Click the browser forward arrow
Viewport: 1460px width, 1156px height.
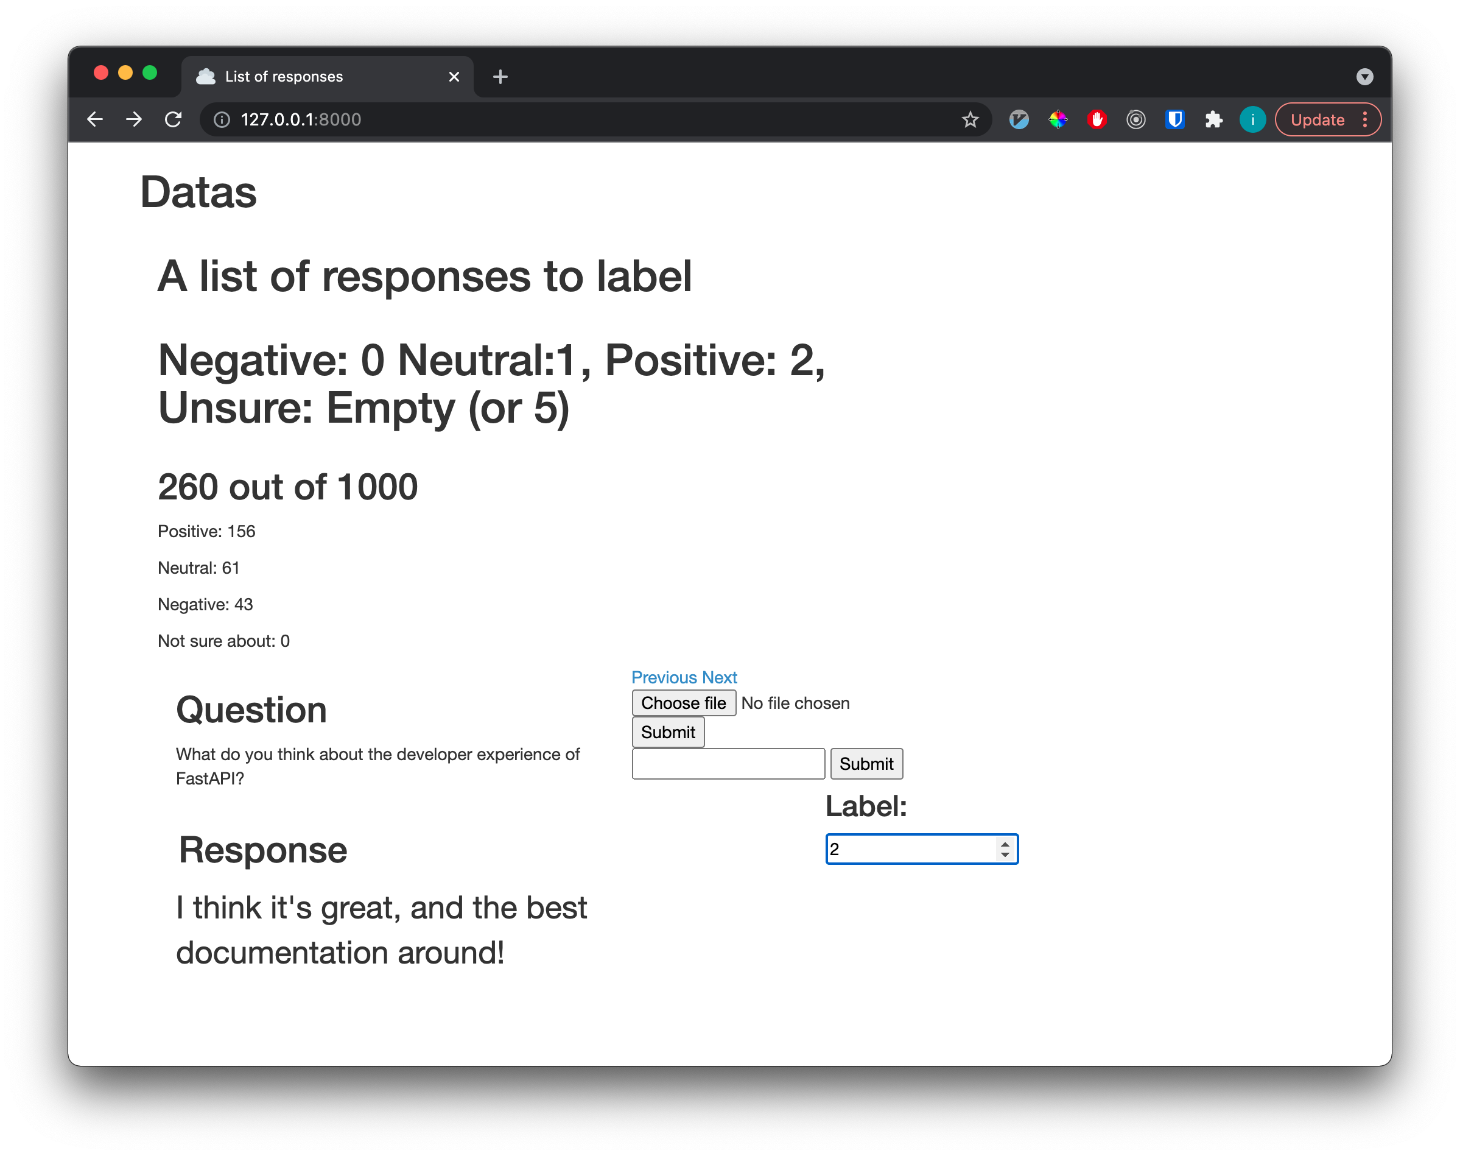point(134,120)
